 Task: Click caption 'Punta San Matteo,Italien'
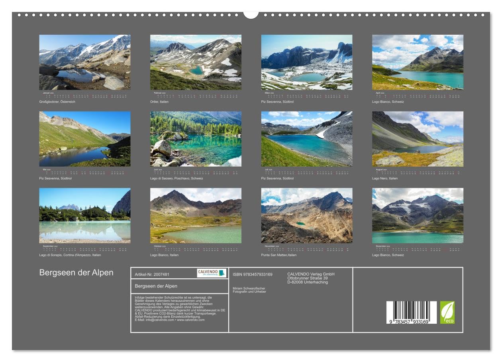point(279,255)
